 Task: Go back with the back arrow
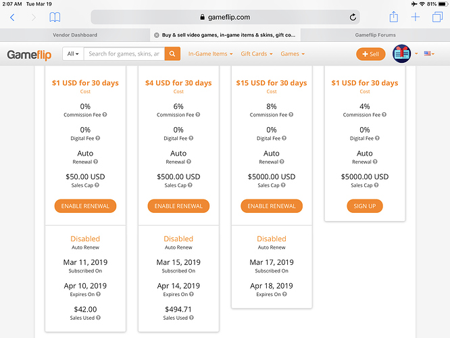click(x=12, y=17)
